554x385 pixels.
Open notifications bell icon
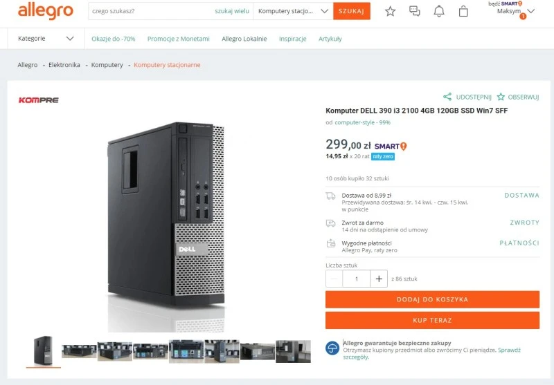(x=439, y=11)
